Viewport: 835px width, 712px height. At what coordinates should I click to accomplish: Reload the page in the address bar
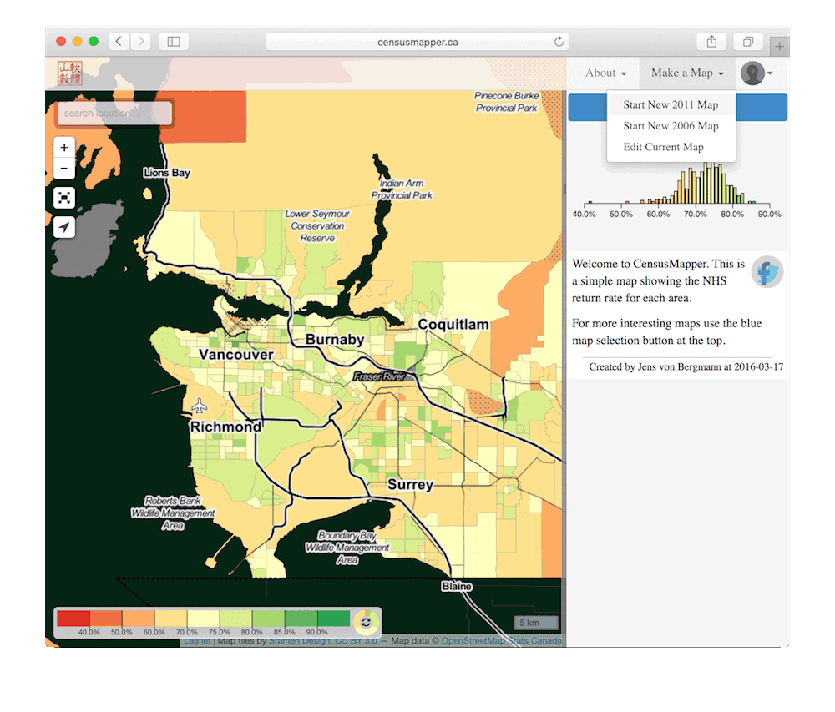click(x=559, y=42)
